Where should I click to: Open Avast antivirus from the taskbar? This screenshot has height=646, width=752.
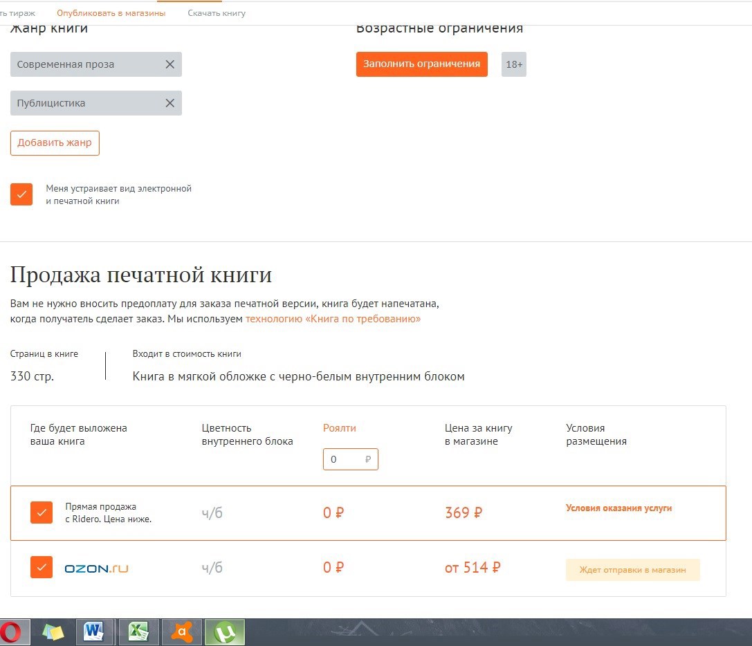[182, 631]
